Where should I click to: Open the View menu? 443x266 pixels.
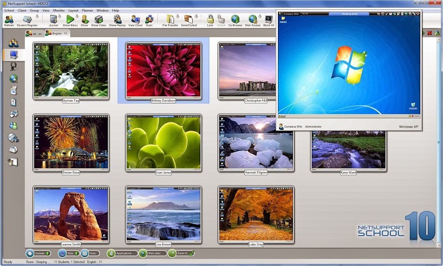[x=46, y=11]
